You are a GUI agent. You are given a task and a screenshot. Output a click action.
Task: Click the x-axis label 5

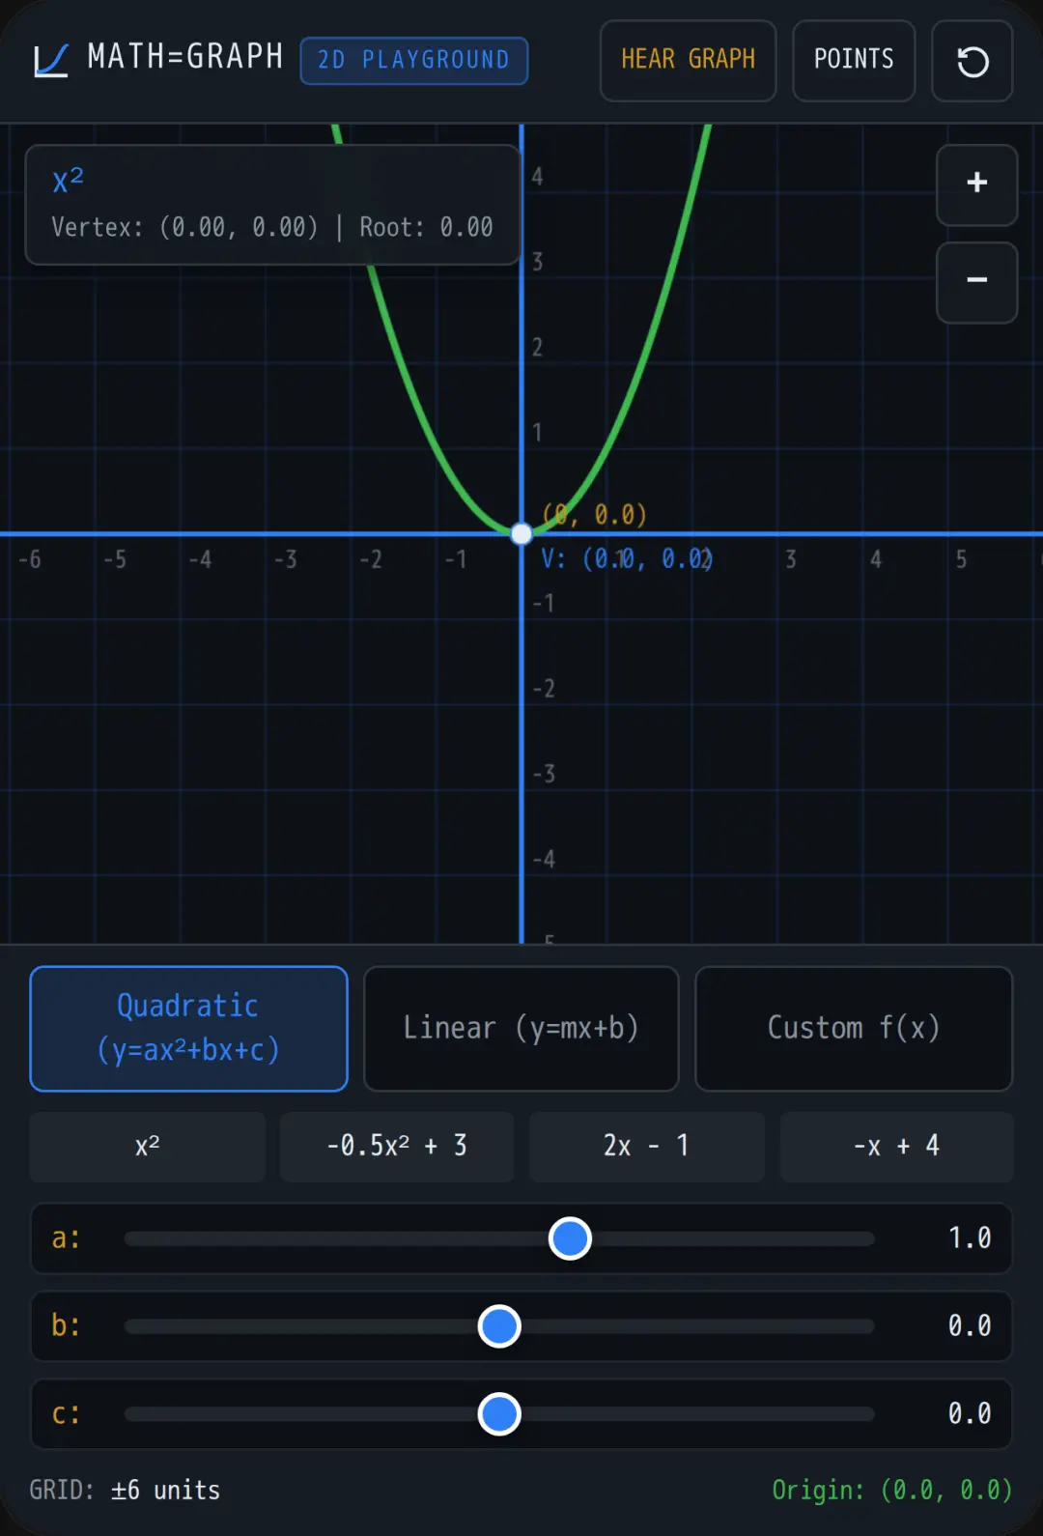(961, 559)
